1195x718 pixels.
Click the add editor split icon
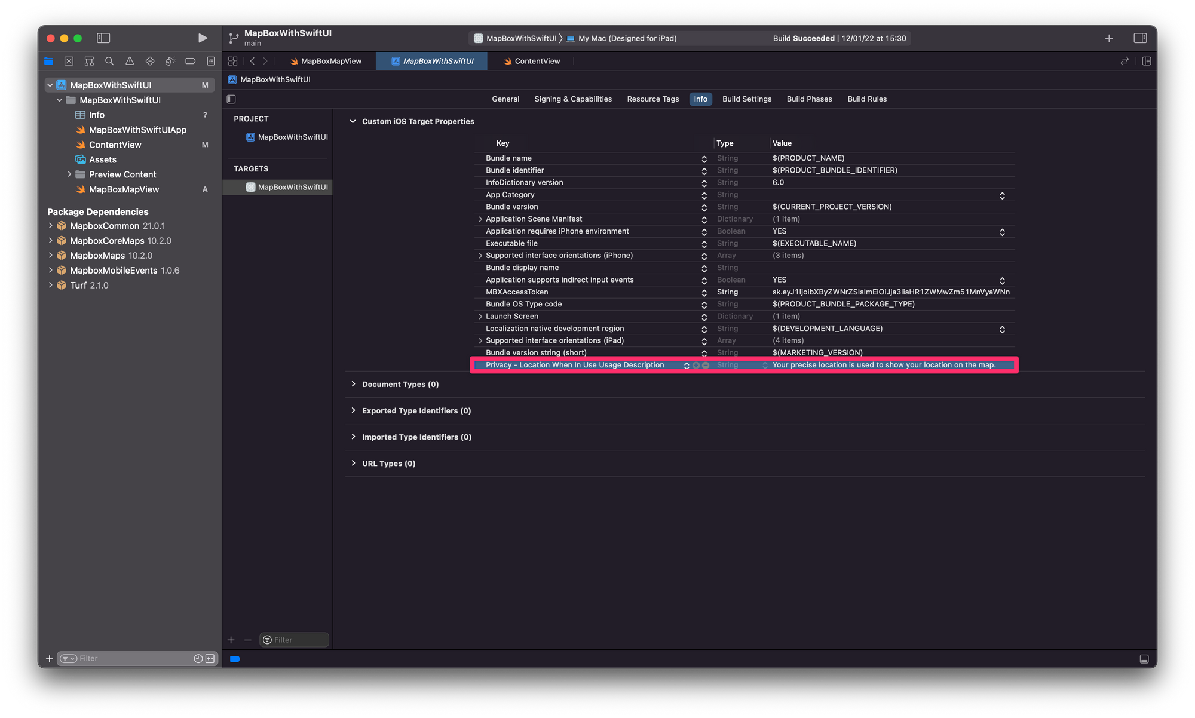point(1146,61)
